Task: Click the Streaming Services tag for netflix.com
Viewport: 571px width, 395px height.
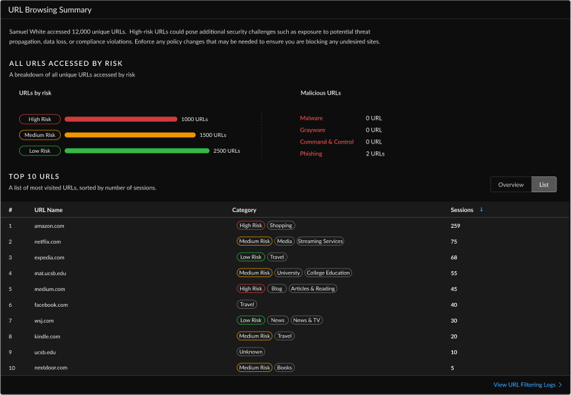Action: [x=322, y=241]
